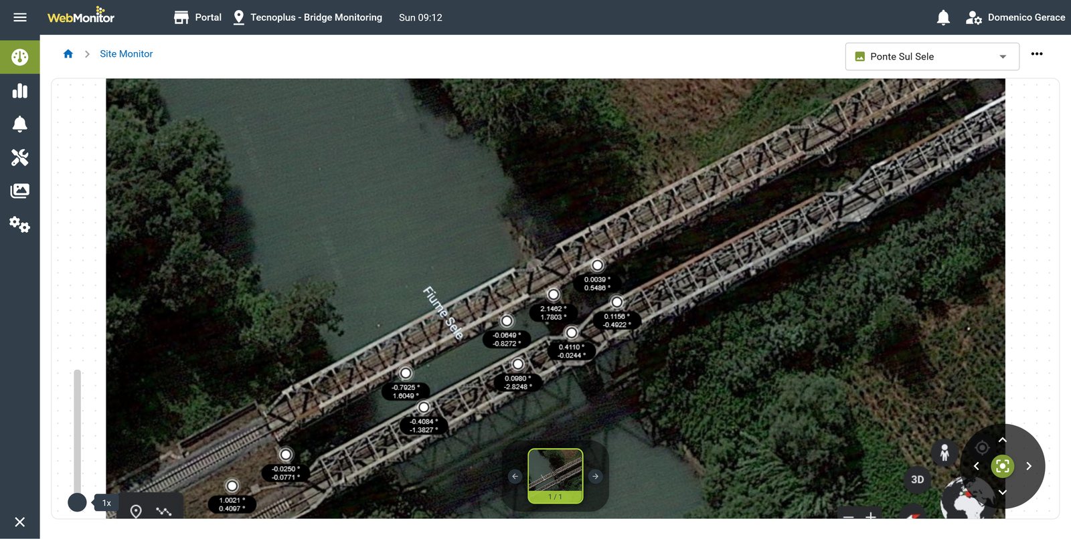Click the value label 1.7803°
The height and width of the screenshot is (539, 1071).
554,318
